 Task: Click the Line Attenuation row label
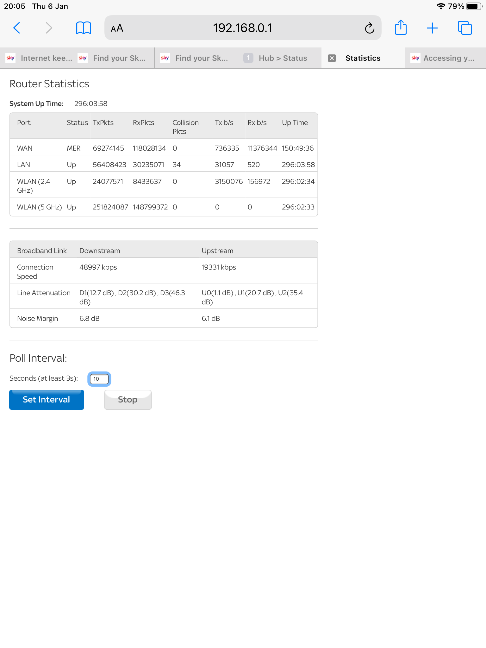(44, 293)
